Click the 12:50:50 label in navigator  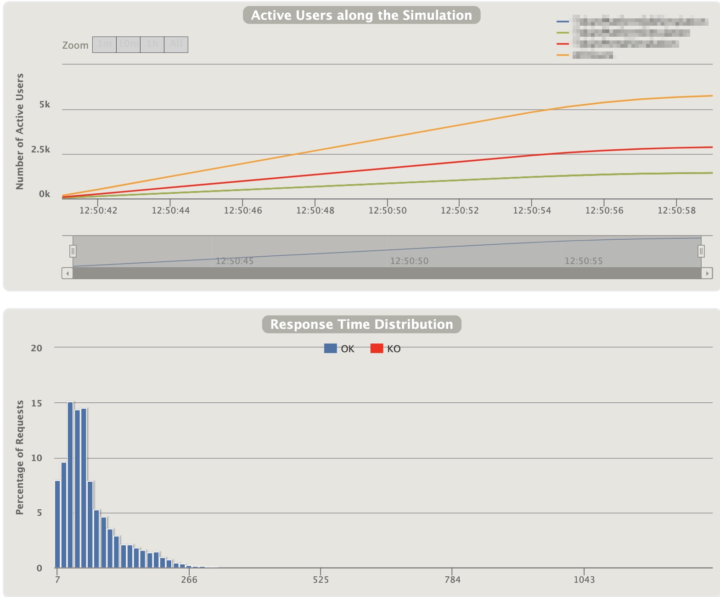pos(409,261)
